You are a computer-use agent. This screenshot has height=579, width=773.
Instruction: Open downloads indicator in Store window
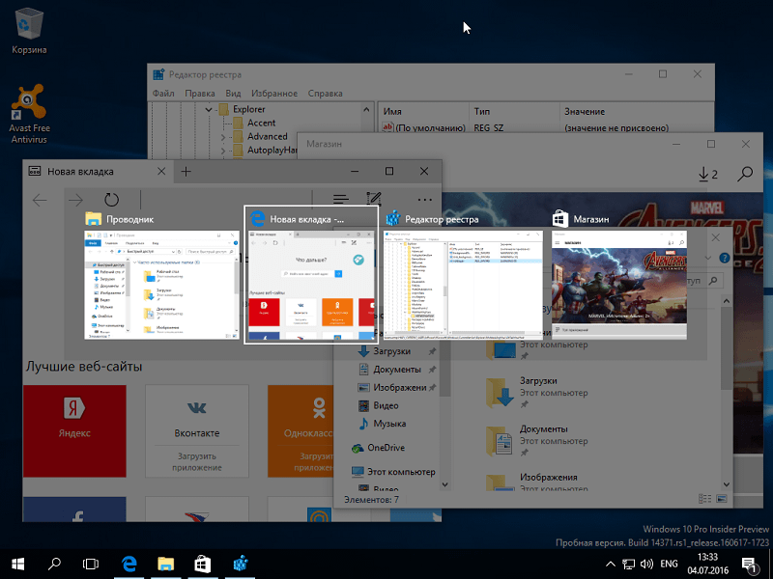pos(707,174)
